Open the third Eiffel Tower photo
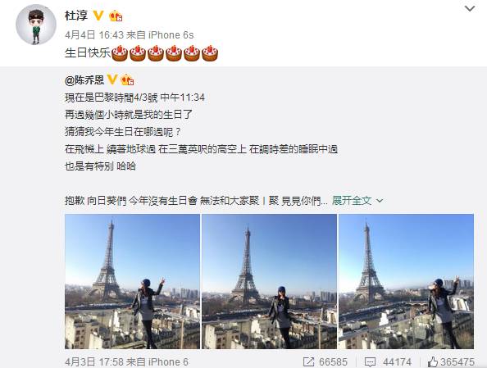This screenshot has width=487, height=368. 407,281
